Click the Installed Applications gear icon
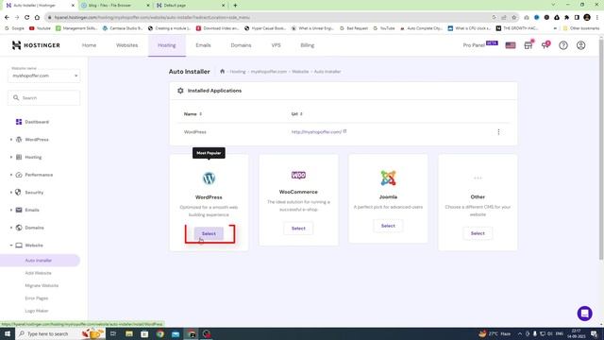 (x=180, y=91)
